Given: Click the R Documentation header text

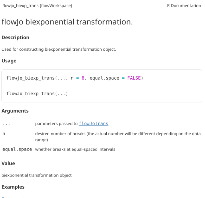Looking at the screenshot, I should [184, 6].
